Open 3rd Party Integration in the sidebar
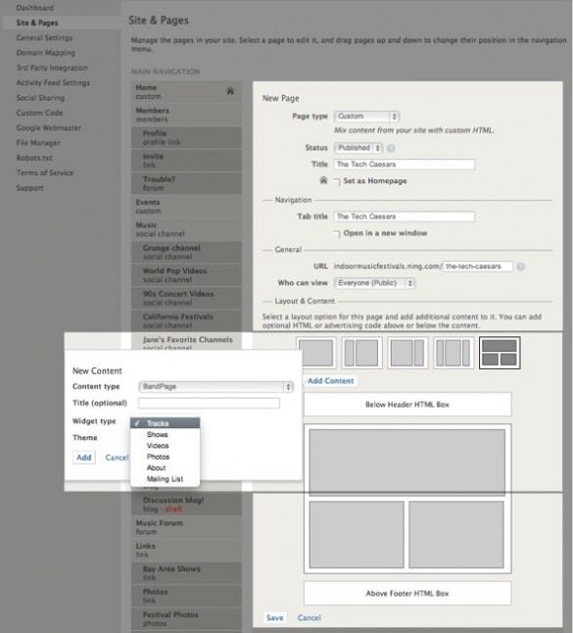The width and height of the screenshot is (573, 633). (52, 68)
